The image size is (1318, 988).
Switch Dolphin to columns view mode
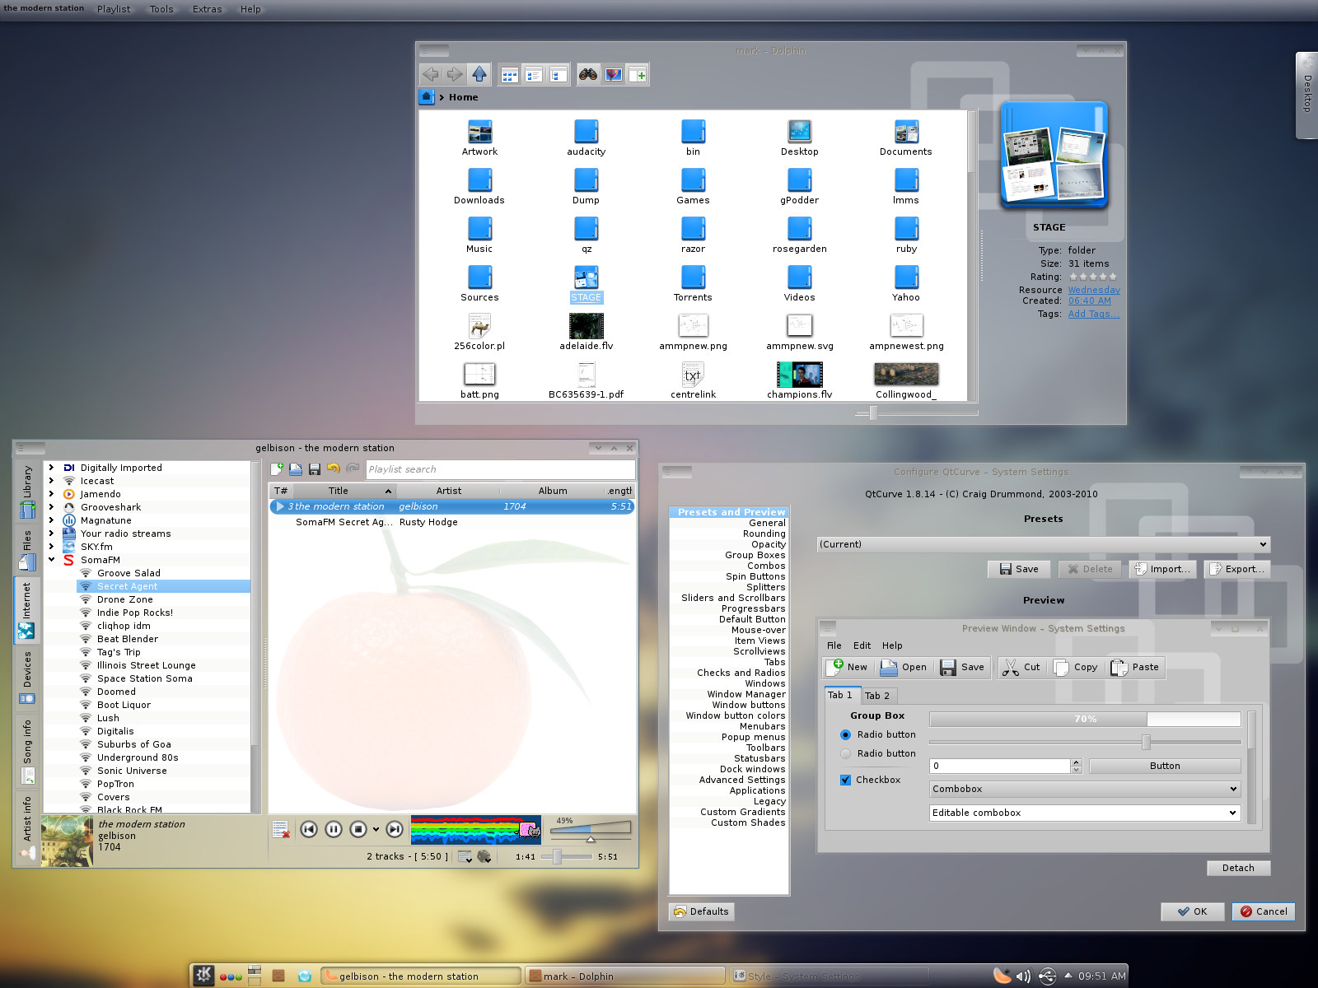point(558,75)
